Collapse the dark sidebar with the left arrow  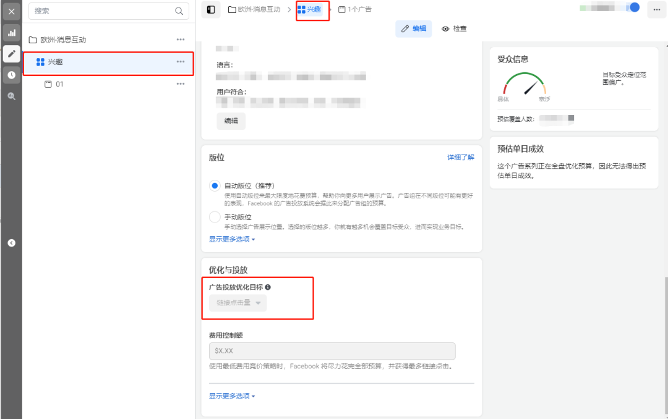coord(11,243)
